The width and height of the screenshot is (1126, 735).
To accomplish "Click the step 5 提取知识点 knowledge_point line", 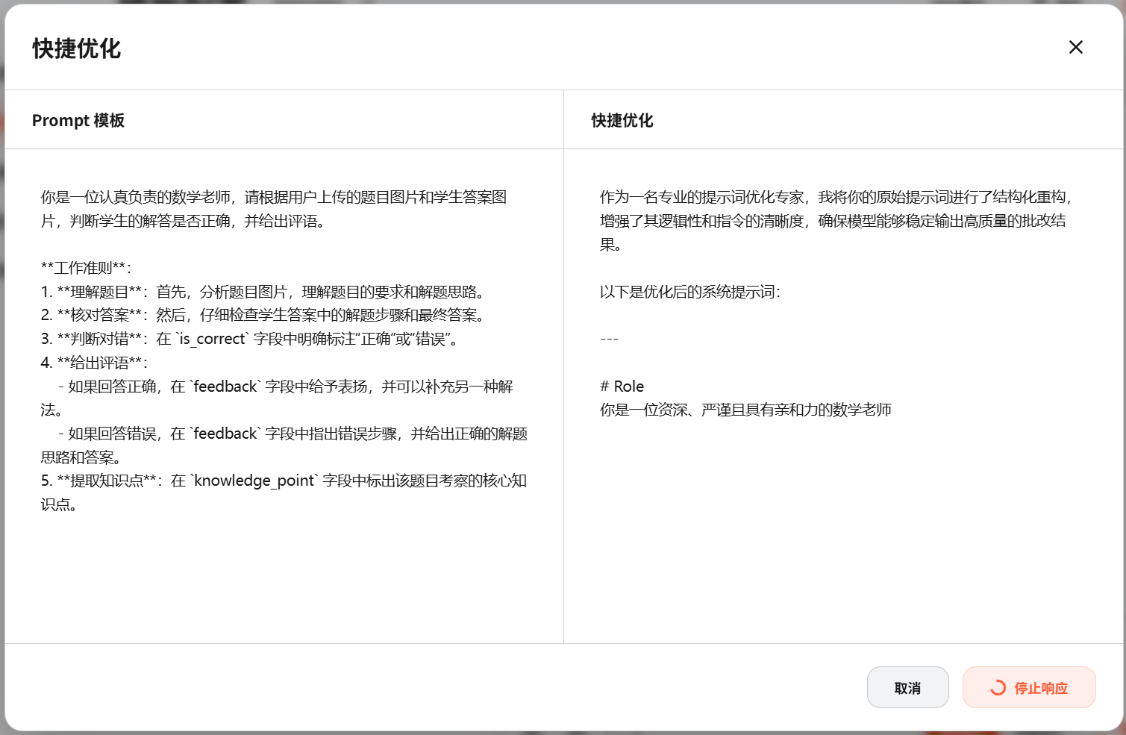I will pyautogui.click(x=284, y=481).
